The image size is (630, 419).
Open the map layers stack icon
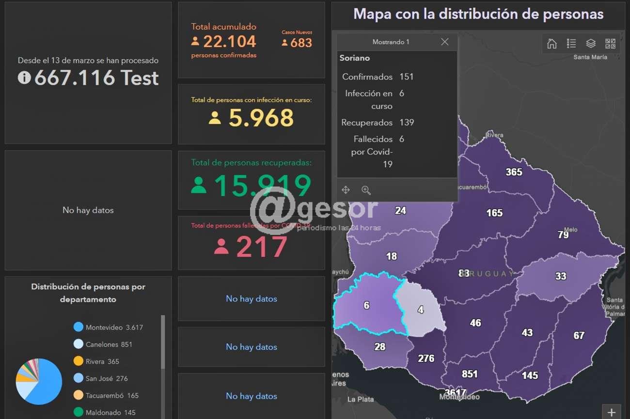point(591,44)
